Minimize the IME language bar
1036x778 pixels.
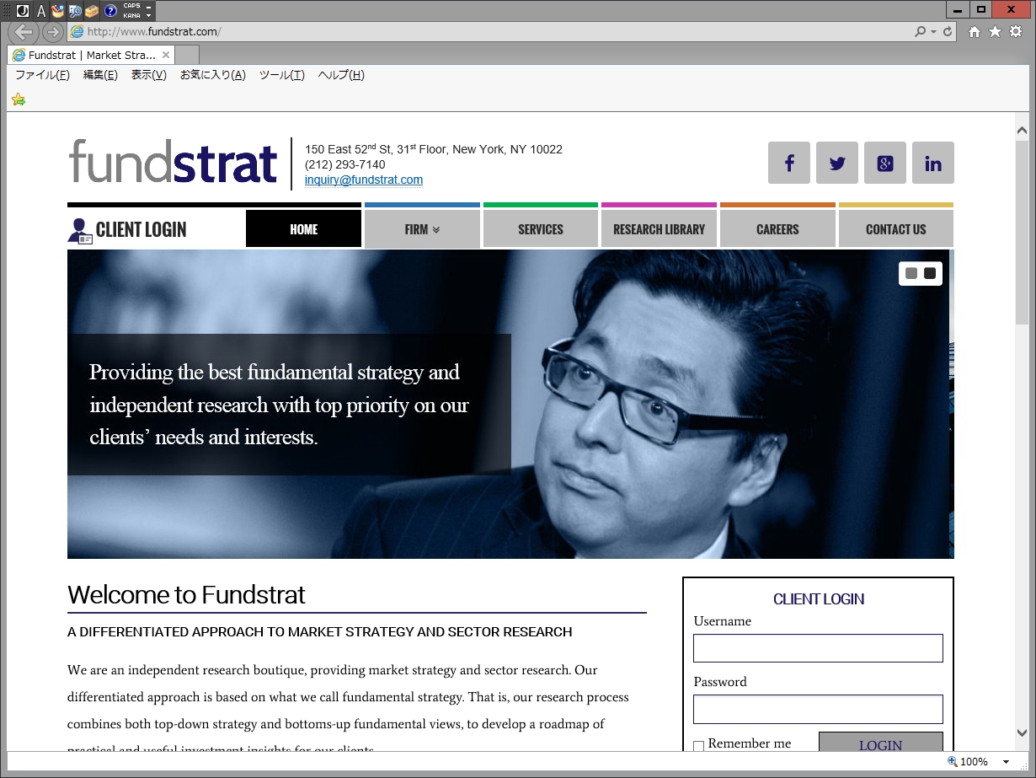149,6
